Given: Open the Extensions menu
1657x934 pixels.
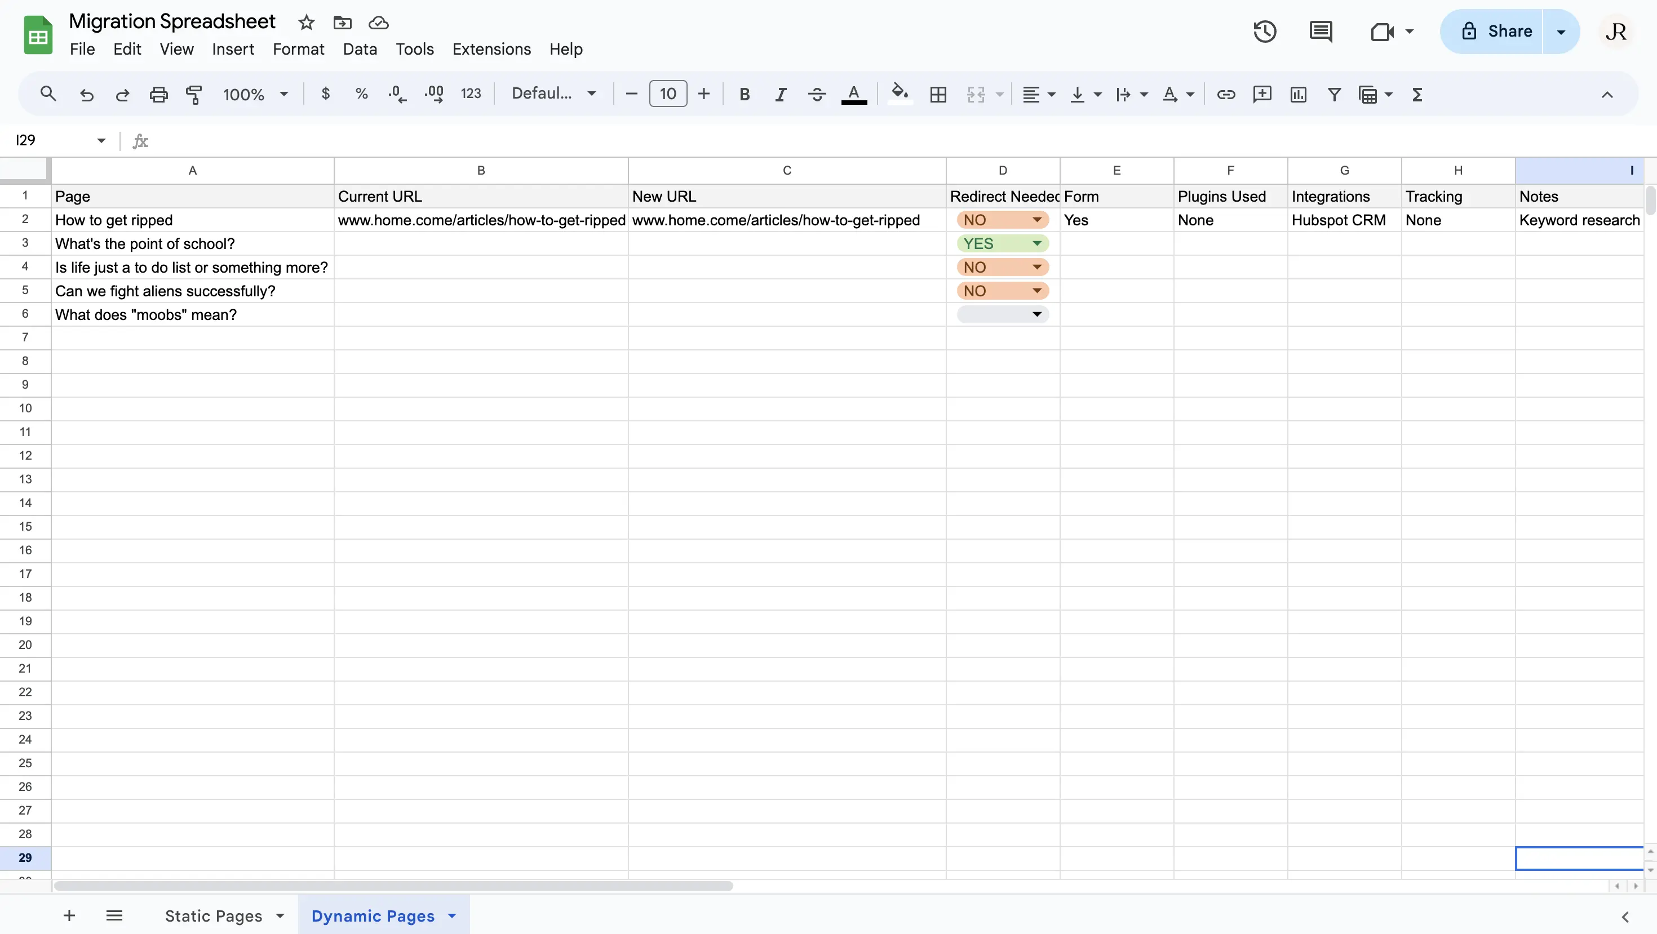Looking at the screenshot, I should [491, 50].
